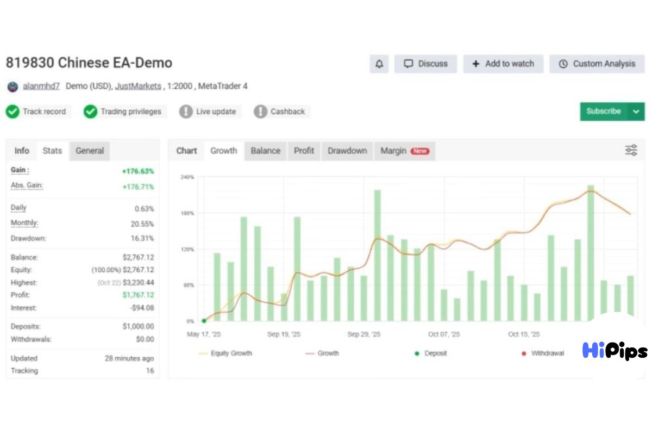The height and width of the screenshot is (435, 652).
Task: Click the '28 minutes ago' updated value
Action: 129,359
